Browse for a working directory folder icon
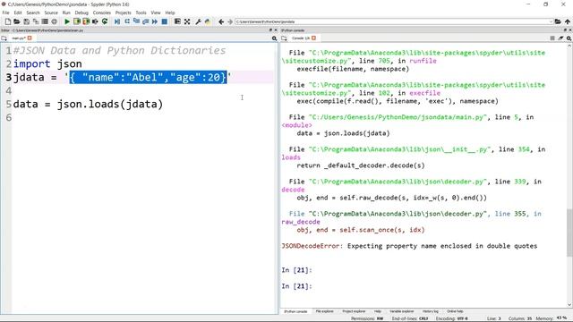 pos(558,21)
